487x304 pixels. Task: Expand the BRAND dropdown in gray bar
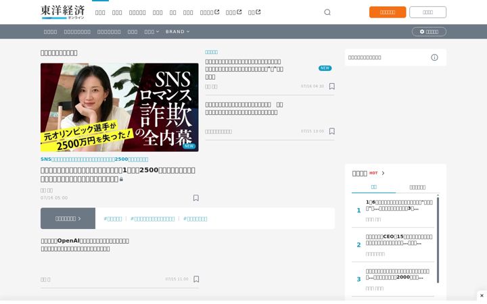tap(177, 32)
